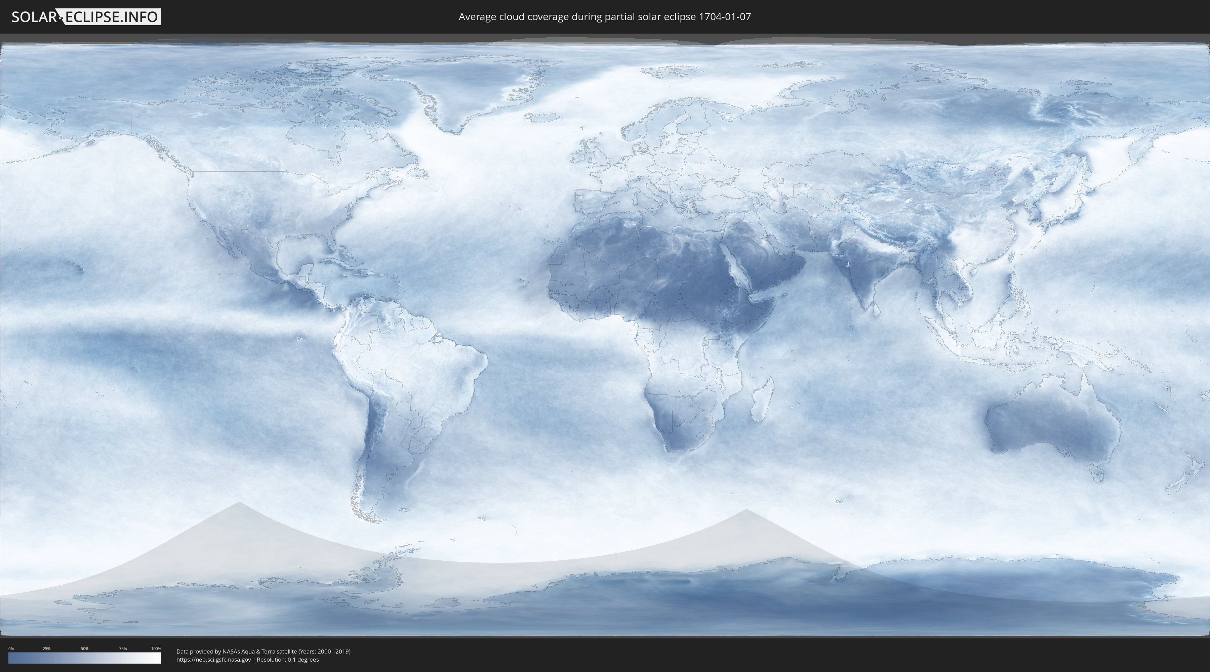
Task: Click the 25% legend label
Action: pos(46,648)
